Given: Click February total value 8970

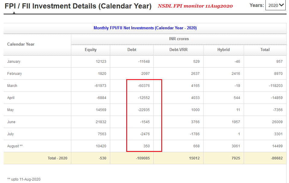Looking at the screenshot, I should [x=278, y=74].
